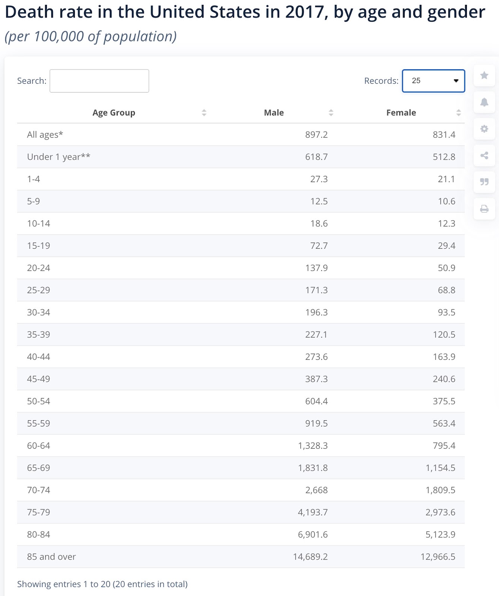499x596 pixels.
Task: Sort table by Female column arrows
Action: point(458,112)
